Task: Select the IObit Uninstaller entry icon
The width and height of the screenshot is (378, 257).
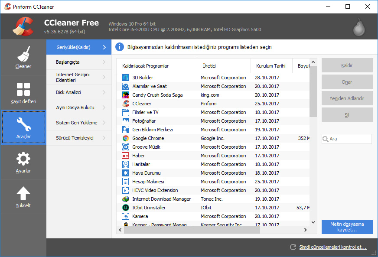Action: pos(126,207)
